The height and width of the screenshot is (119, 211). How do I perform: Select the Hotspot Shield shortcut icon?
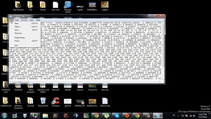pyautogui.click(x=68, y=7)
